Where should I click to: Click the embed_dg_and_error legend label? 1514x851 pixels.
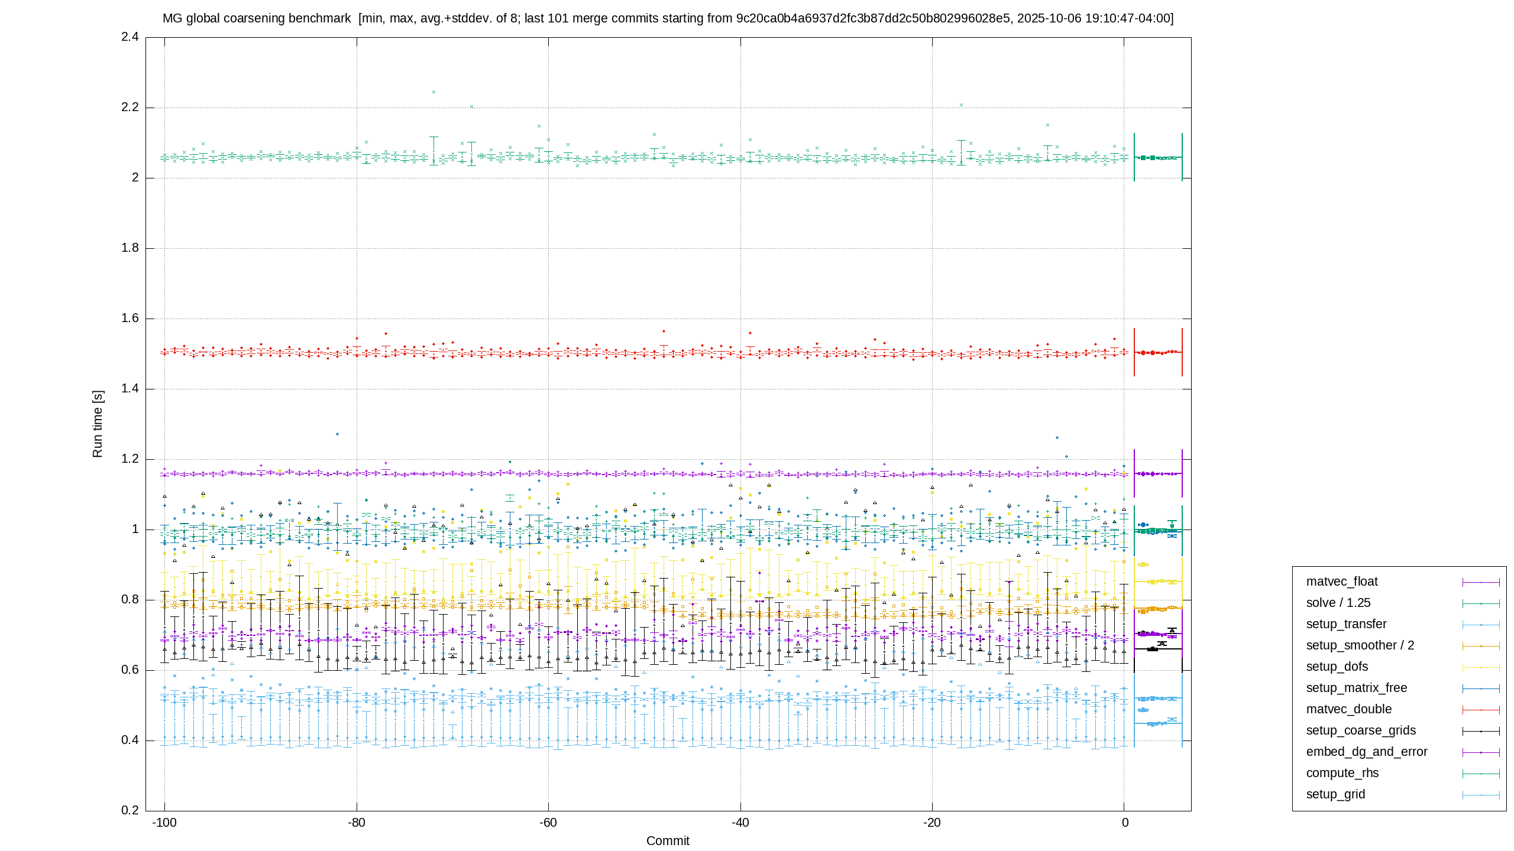pyautogui.click(x=1366, y=752)
